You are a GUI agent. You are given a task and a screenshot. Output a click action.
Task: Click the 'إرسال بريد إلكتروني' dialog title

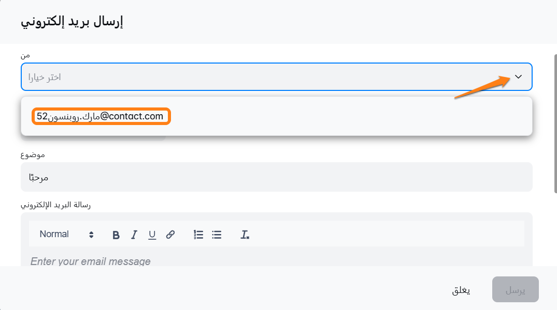point(71,22)
